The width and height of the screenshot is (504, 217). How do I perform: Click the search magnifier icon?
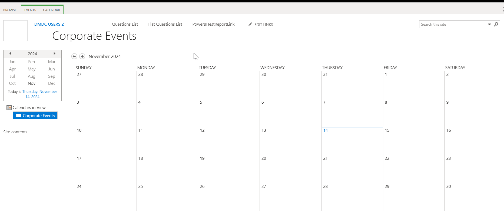pos(496,24)
